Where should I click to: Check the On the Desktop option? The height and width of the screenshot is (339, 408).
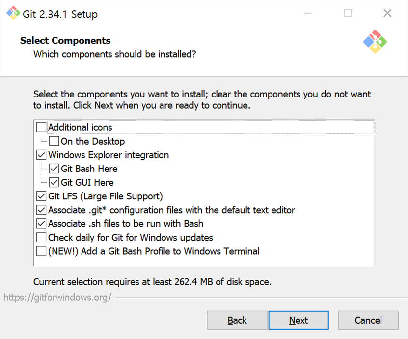coord(54,141)
